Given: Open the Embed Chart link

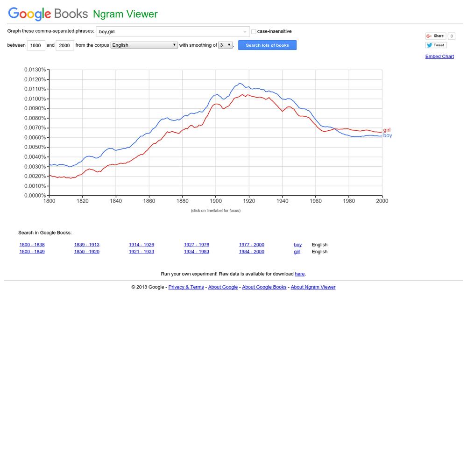Looking at the screenshot, I should point(439,57).
